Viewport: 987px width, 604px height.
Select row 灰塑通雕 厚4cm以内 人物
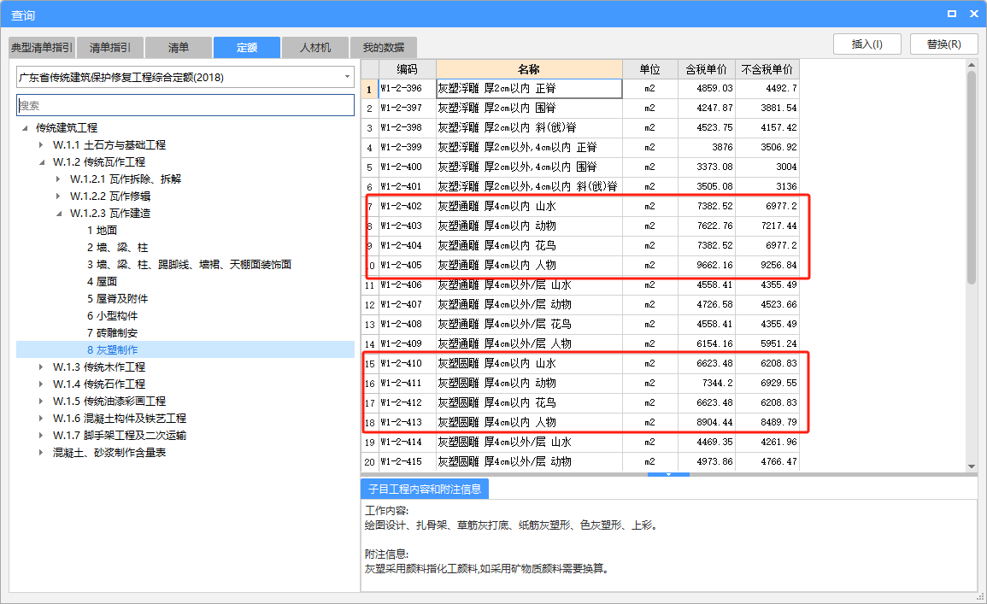click(x=529, y=266)
